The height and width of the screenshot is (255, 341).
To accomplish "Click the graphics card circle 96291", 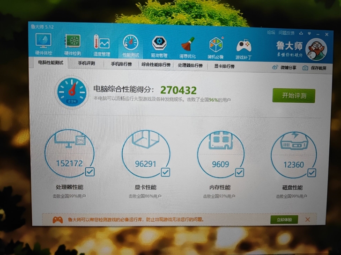I will pos(146,154).
